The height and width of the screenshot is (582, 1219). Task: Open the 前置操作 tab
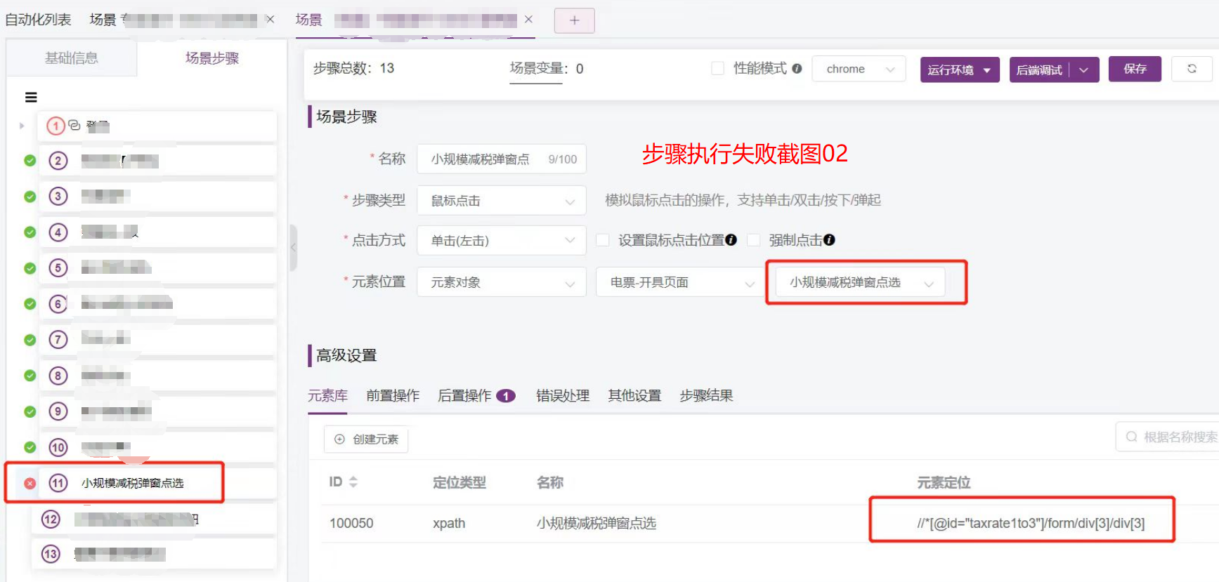[393, 396]
